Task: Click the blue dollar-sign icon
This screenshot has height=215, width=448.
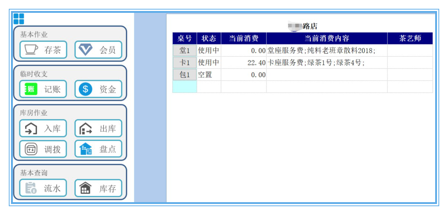Action: tap(85, 89)
